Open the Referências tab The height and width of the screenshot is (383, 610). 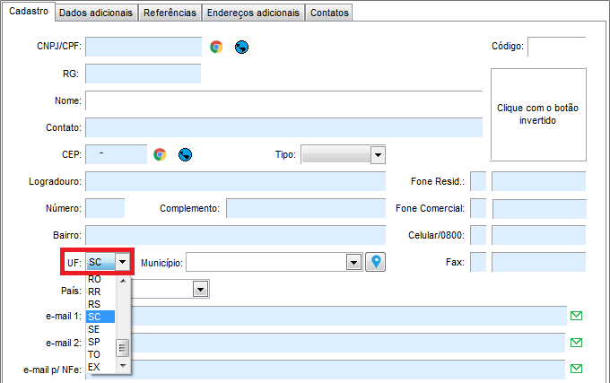(170, 13)
